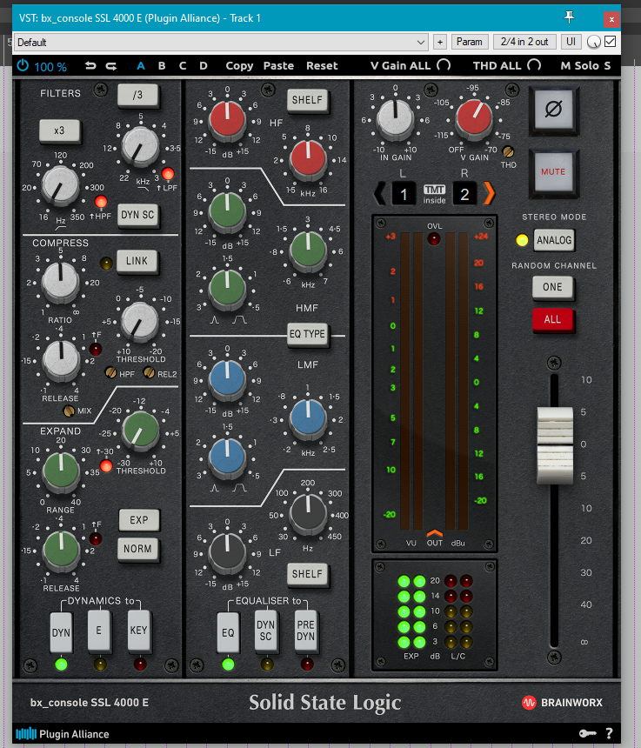Toggle the ANALOG stereo mode button
This screenshot has height=748, width=641.
pyautogui.click(x=554, y=240)
